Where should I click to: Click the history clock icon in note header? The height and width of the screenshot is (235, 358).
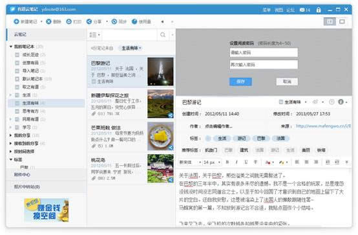click(332, 102)
